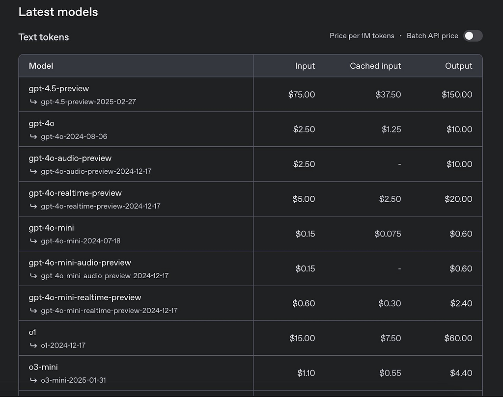
Task: Toggle the Batch API price switch
Action: point(473,36)
